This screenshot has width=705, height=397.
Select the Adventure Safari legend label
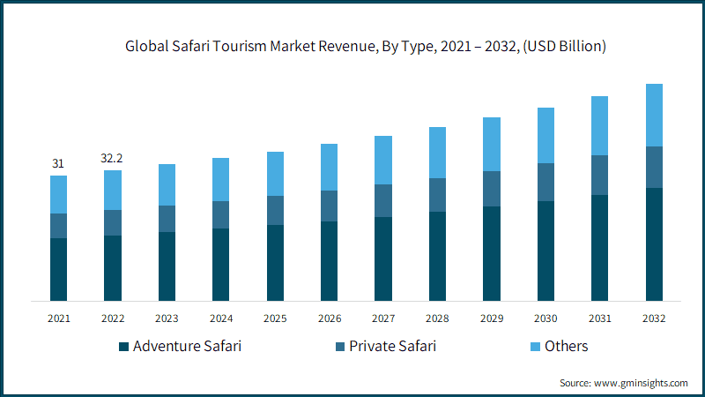(x=187, y=346)
